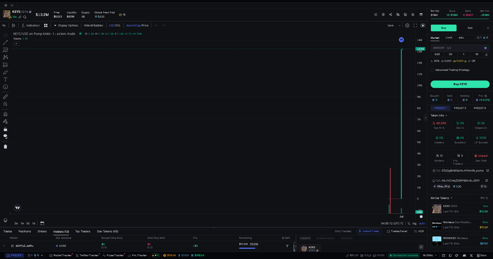The width and height of the screenshot is (493, 259).
Task: Collapse the right side panel arrow
Action: (426, 118)
